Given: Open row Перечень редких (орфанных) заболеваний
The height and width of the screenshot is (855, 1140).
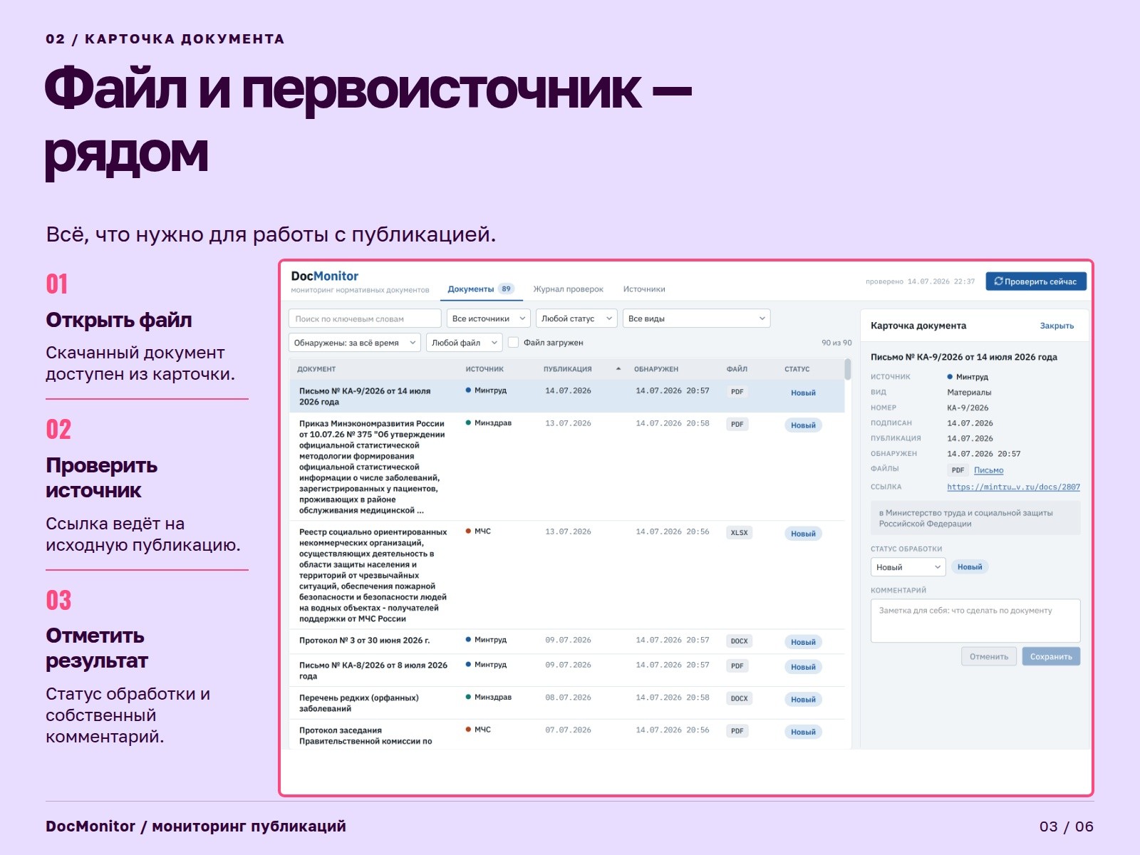Looking at the screenshot, I should [567, 703].
